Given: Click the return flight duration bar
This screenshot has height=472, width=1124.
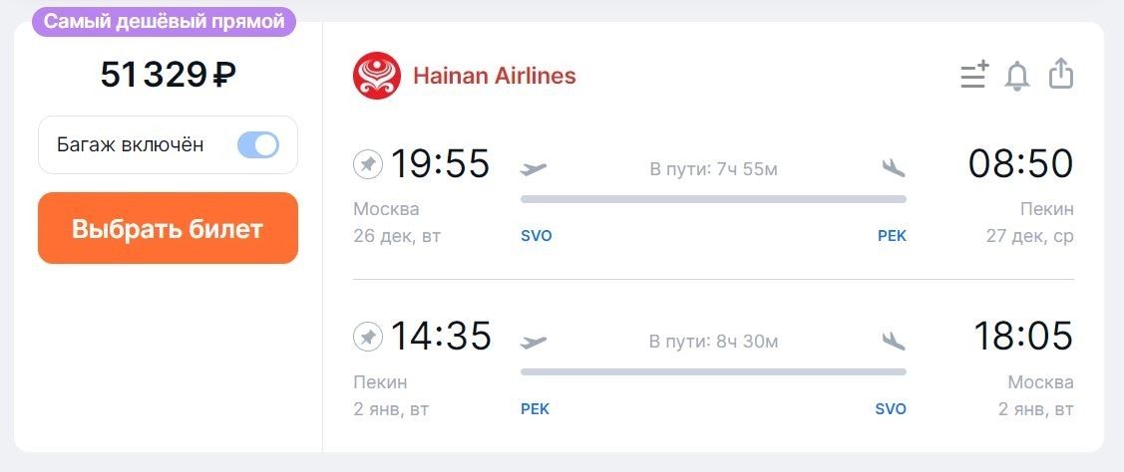Looking at the screenshot, I should [713, 371].
